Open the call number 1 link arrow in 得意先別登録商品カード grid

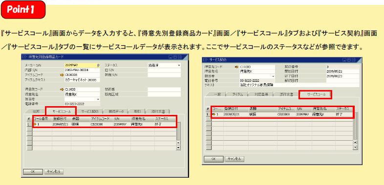coord(35,124)
